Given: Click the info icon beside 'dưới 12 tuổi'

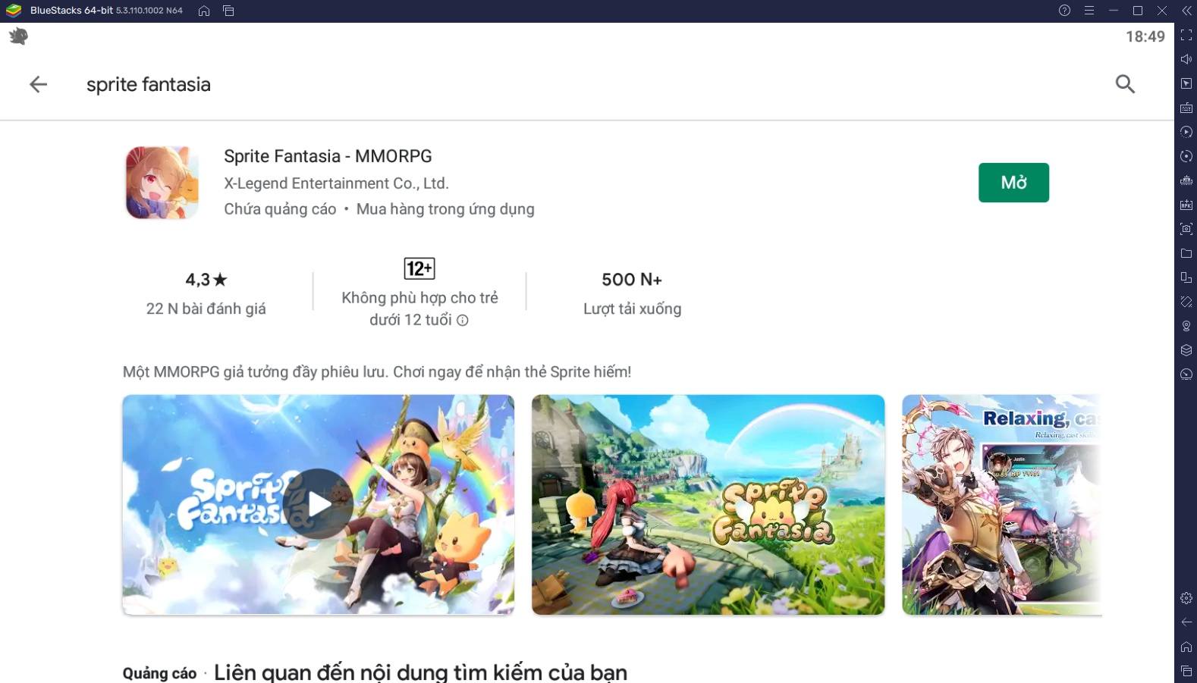Looking at the screenshot, I should click(x=463, y=321).
